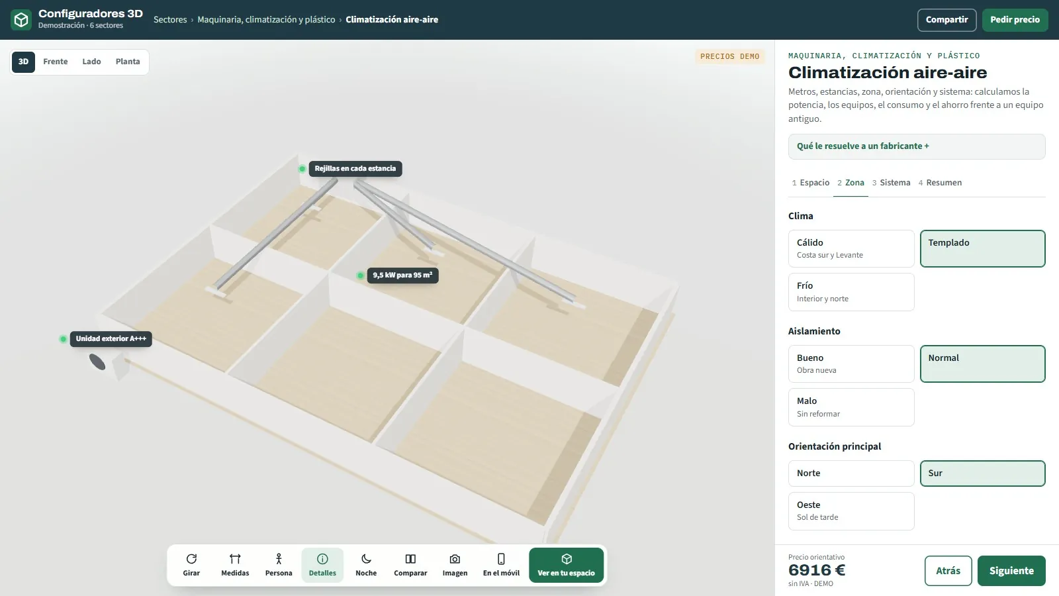Toggle the Detalles info button
The height and width of the screenshot is (596, 1059).
coord(322,565)
